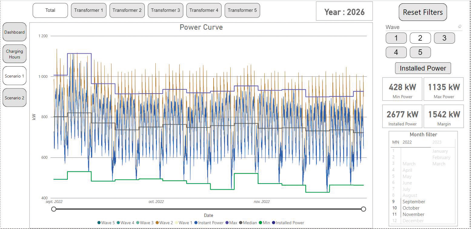Viewport: 471px width, 229px height.
Task: Enable Wave 4 in the Wave filter
Action: pos(396,52)
